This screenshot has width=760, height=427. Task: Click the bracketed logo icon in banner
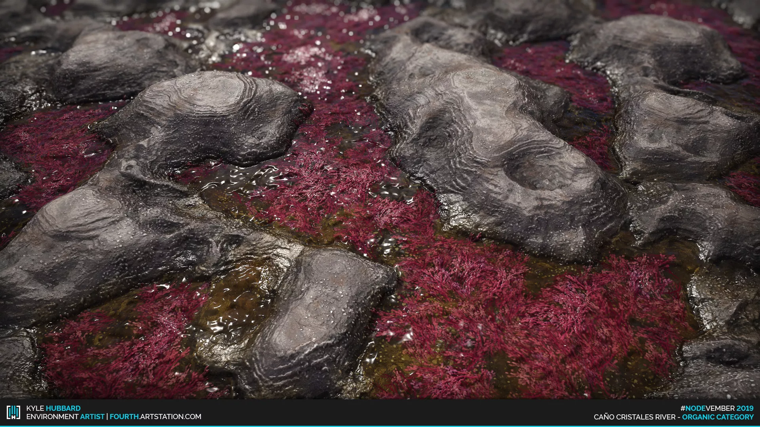[x=13, y=412]
